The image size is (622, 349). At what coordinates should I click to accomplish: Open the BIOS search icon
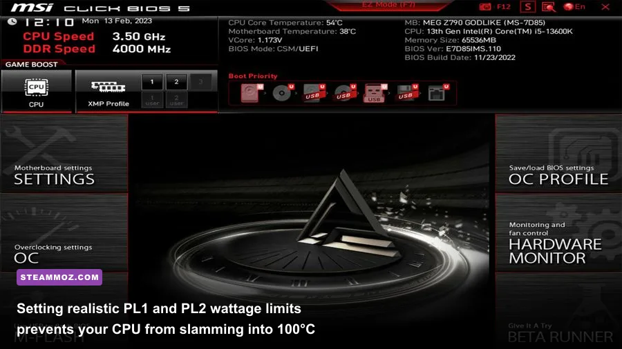point(549,7)
